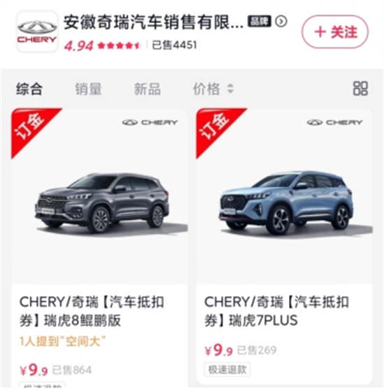
Task: Tap 极速退款 tag under Tiggo 7 PLUS
Action: click(x=227, y=369)
